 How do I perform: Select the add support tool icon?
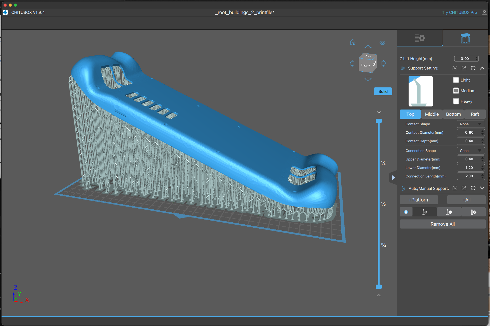tap(425, 212)
